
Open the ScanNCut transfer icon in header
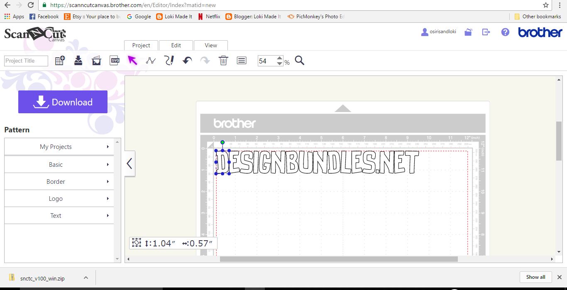pos(469,32)
